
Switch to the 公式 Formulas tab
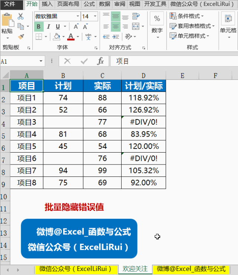point(89,4)
